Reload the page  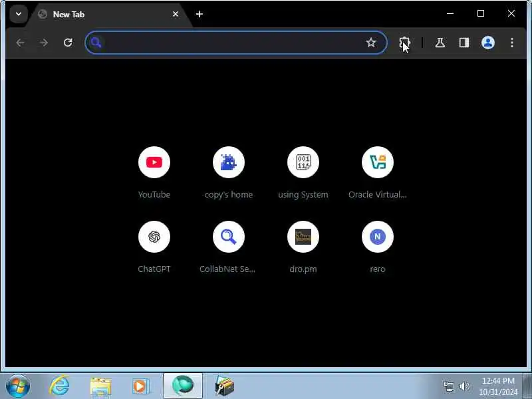coord(68,43)
